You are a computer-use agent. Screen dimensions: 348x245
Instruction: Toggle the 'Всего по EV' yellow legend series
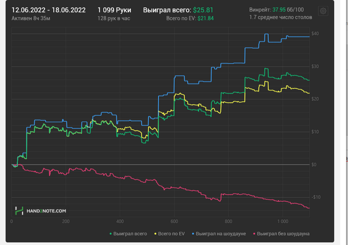170,234
